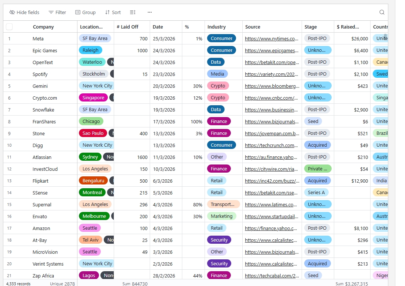
Task: Open the techcabal link for Zap Africa
Action: coord(272,276)
